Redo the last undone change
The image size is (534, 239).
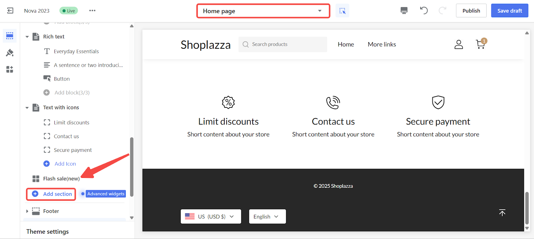pos(443,10)
